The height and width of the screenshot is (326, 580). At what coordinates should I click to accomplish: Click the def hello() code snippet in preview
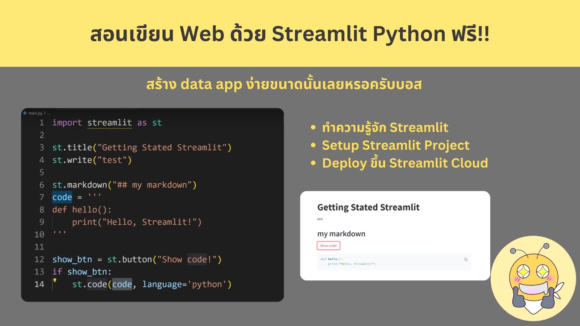pos(348,261)
